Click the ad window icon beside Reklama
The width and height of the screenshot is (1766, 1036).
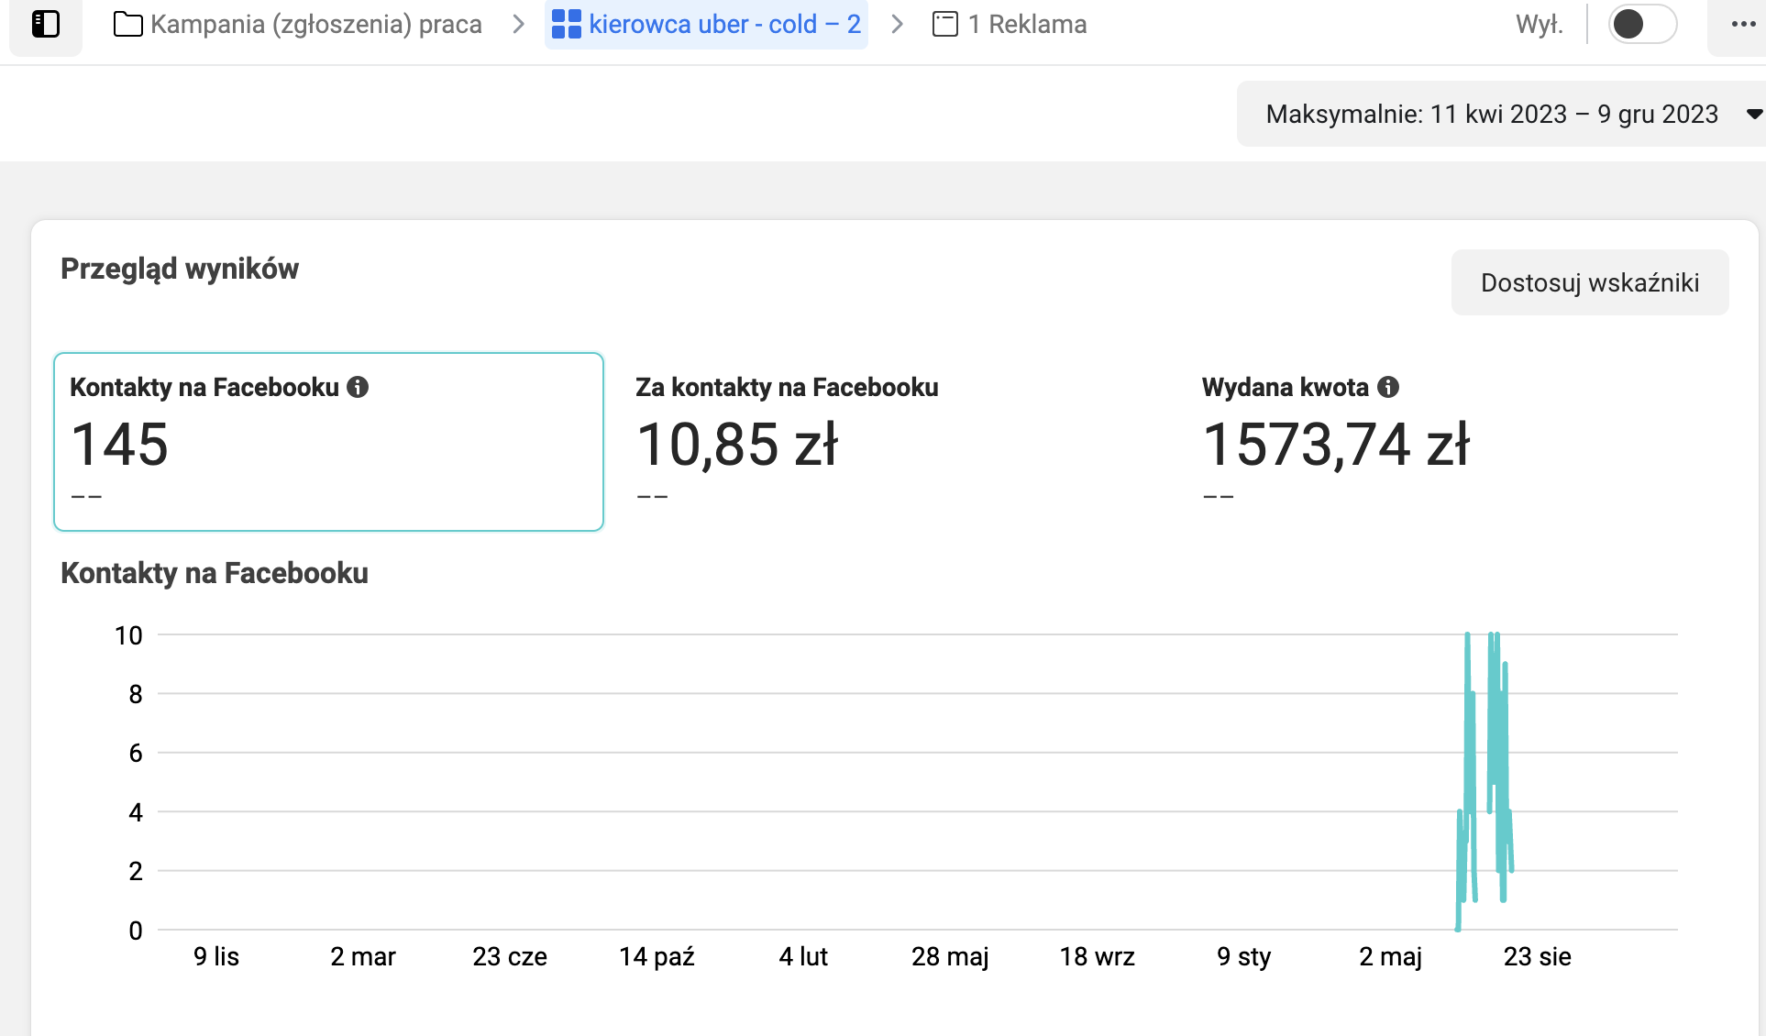pos(944,24)
